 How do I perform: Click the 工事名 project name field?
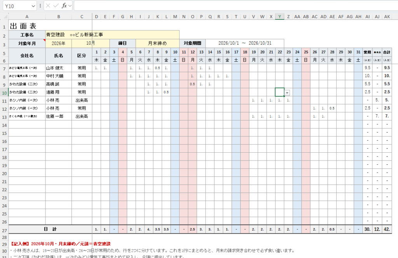[x=112, y=35]
